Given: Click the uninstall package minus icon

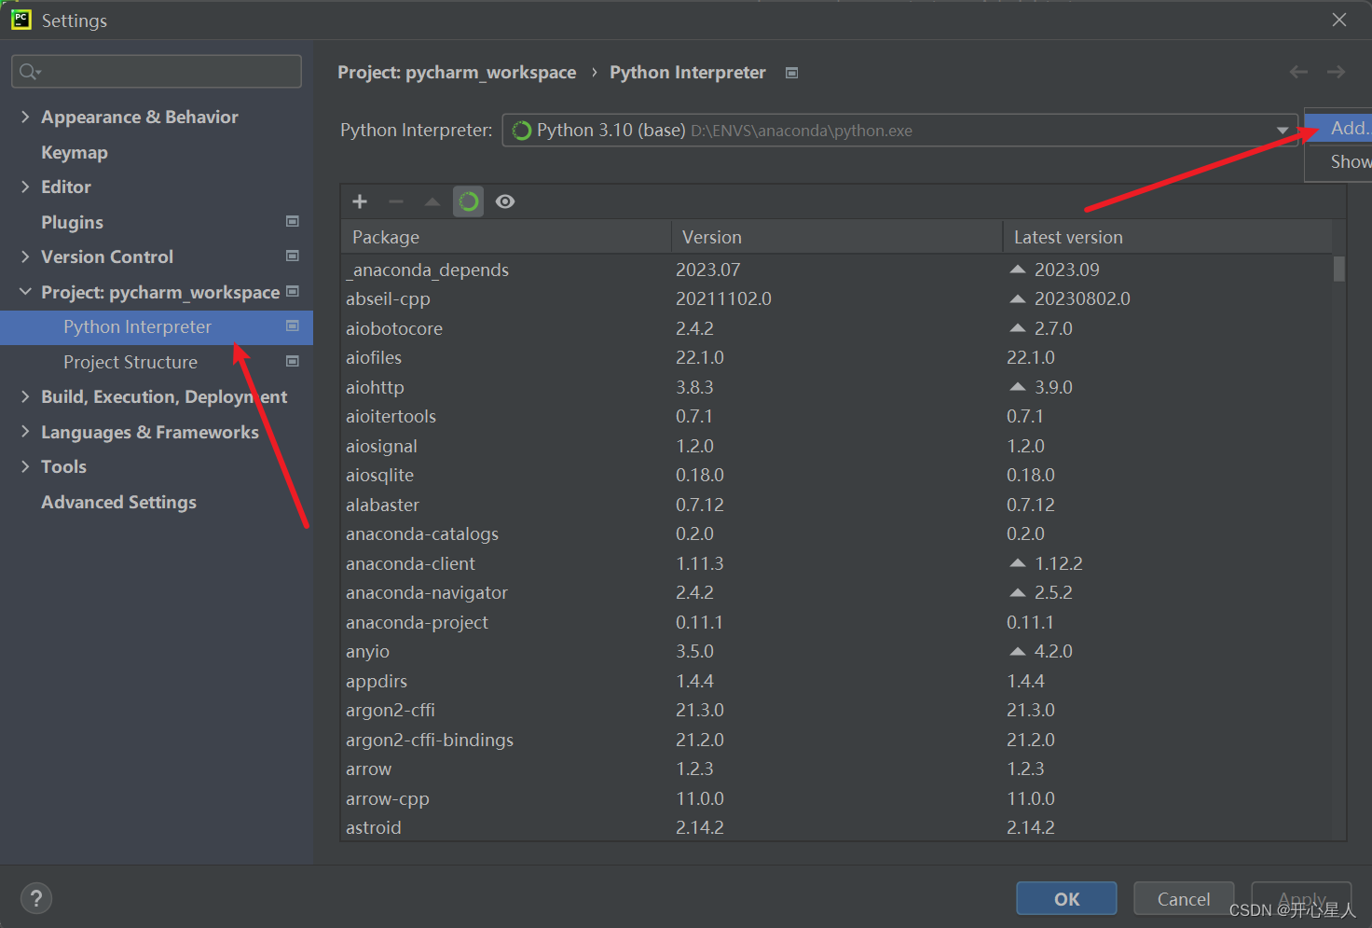Looking at the screenshot, I should tap(396, 201).
